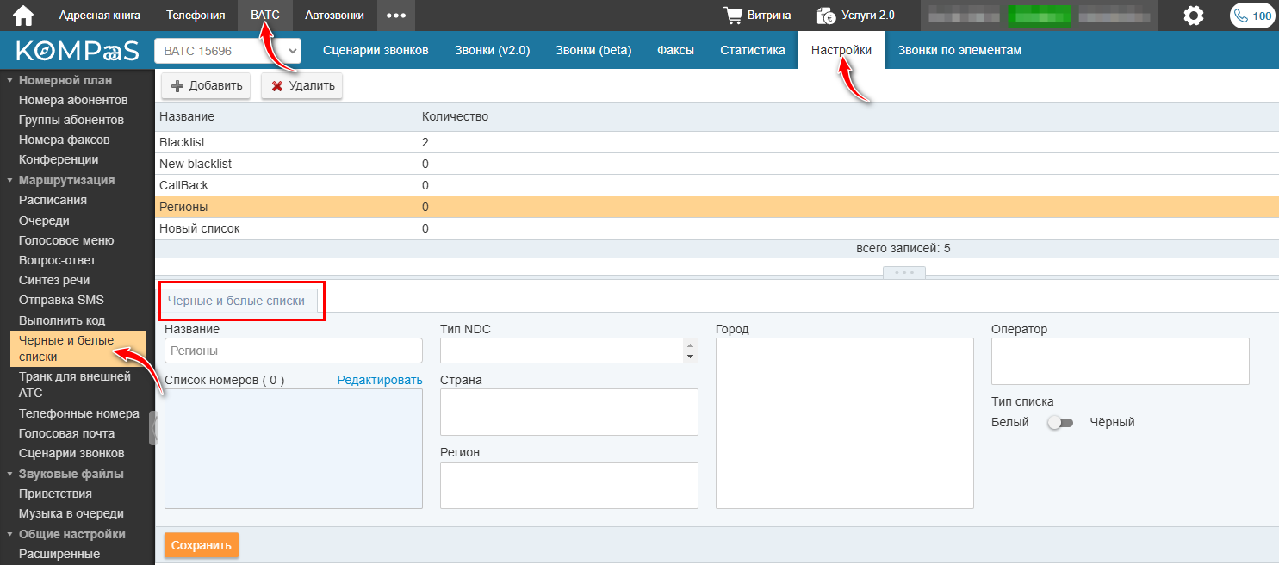Decrease Тип NDC spinner value
Screen dimensions: 1279x565
689,357
